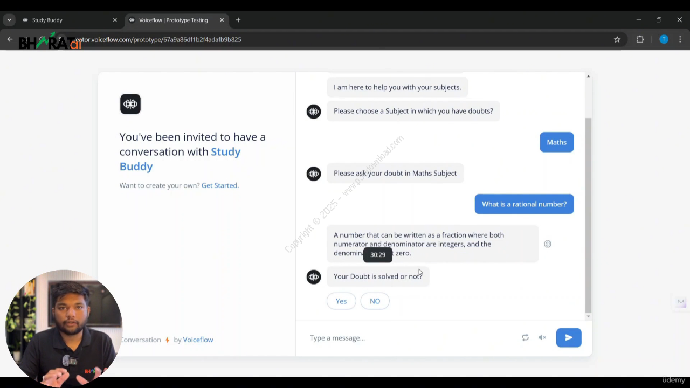Click the chat vertical scrollbar thumb

click(588, 214)
